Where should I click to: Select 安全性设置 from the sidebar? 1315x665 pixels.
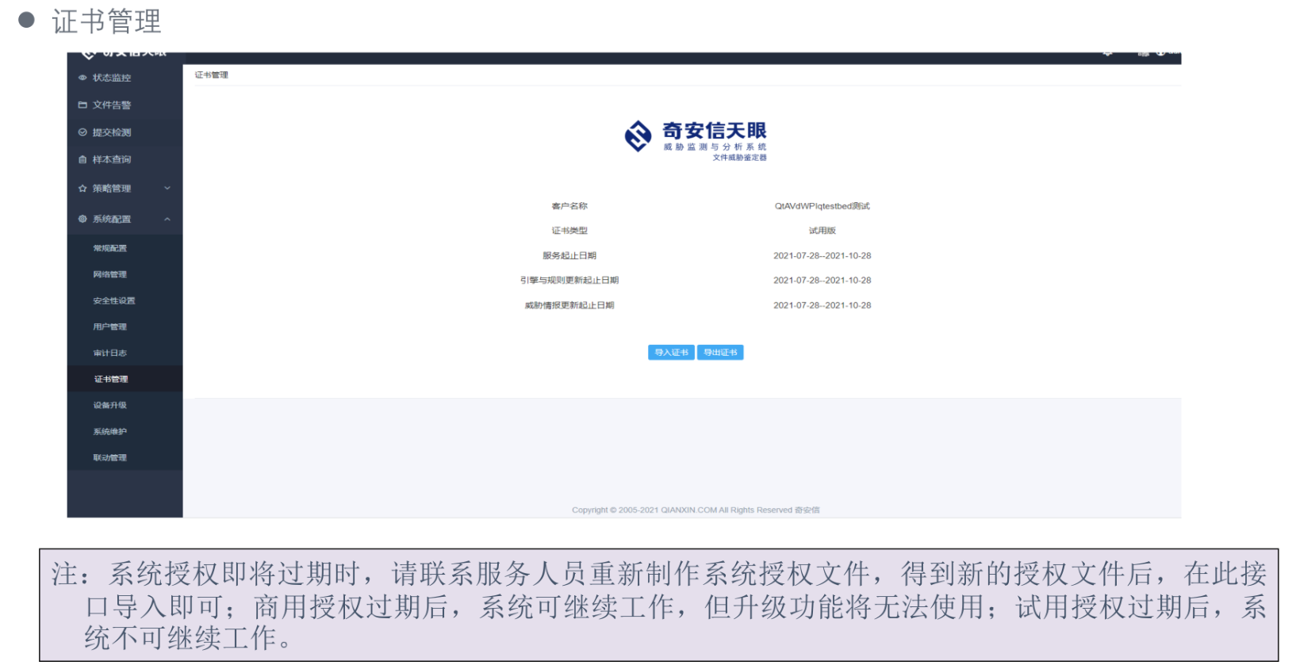click(x=114, y=300)
